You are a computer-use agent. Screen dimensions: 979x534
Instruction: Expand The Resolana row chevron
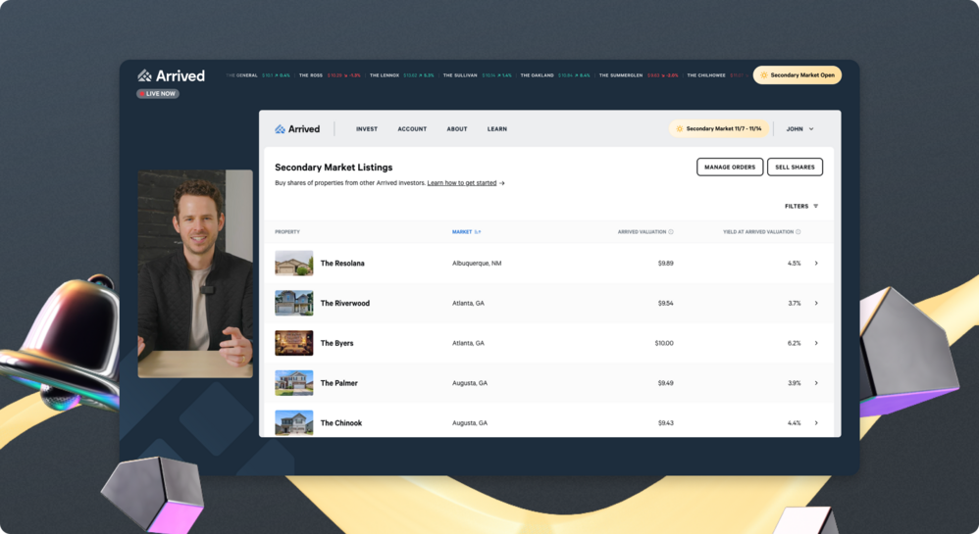[x=816, y=264]
